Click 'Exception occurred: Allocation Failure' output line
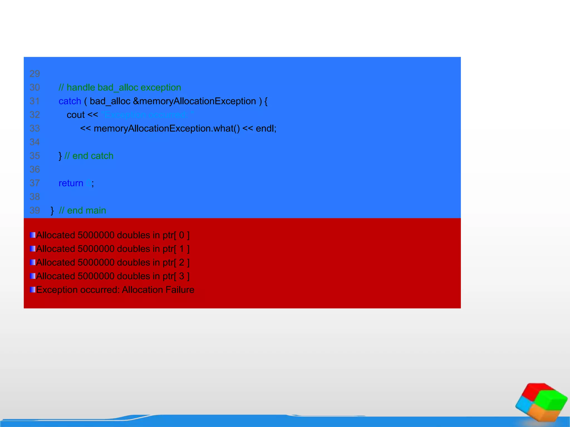Image resolution: width=570 pixels, height=427 pixels. pyautogui.click(x=115, y=290)
